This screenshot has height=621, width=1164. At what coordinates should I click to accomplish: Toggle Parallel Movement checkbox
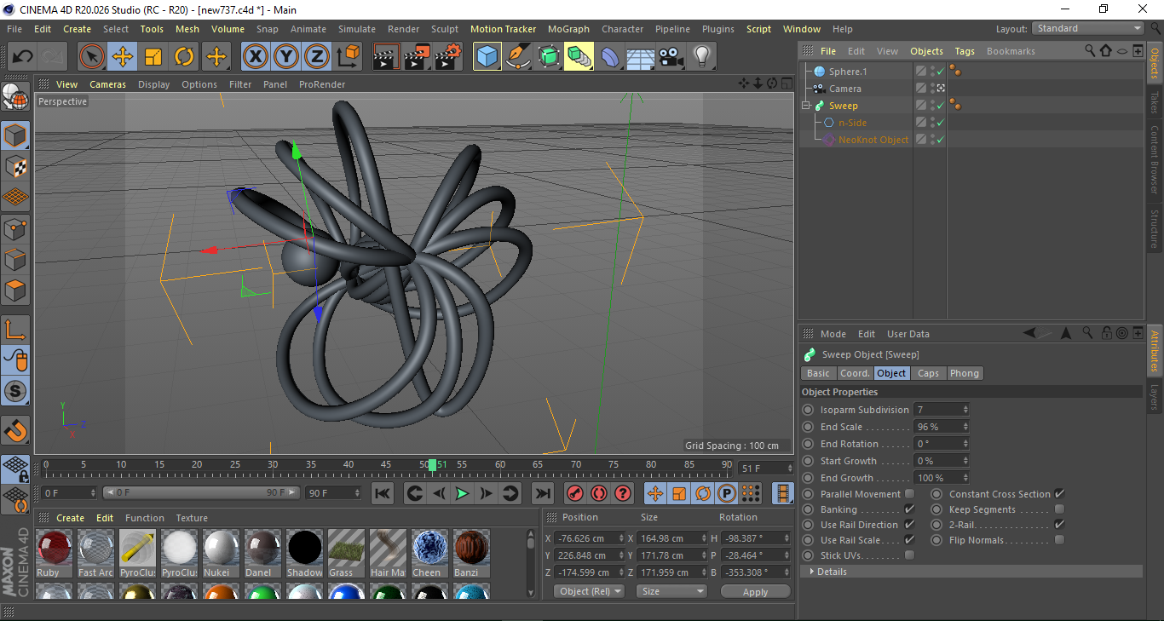click(x=909, y=494)
